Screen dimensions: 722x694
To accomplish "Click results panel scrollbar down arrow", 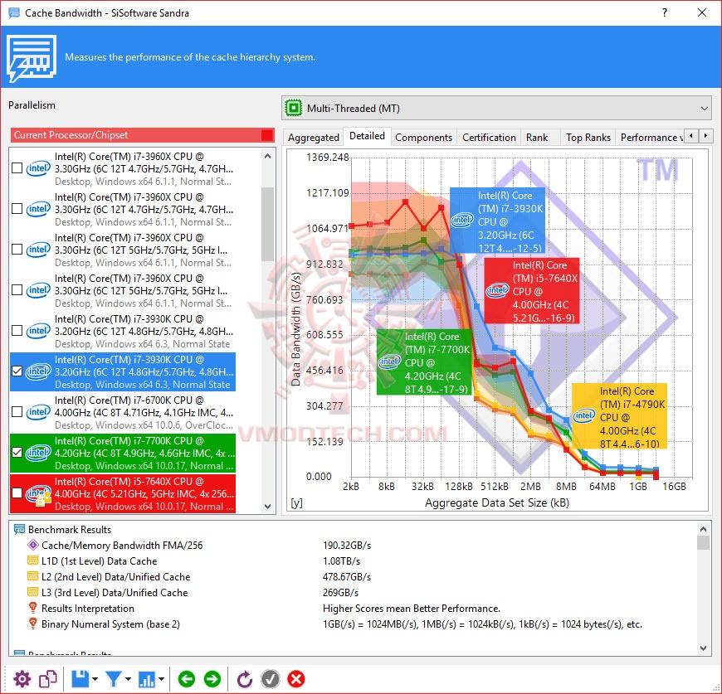I will click(x=703, y=648).
